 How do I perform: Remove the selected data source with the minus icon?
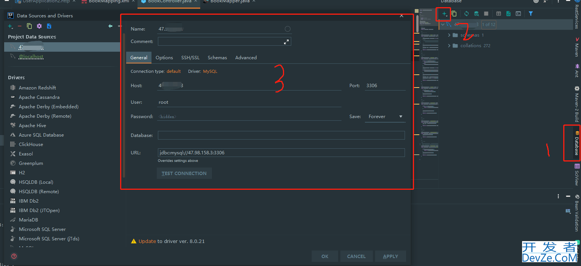pyautogui.click(x=20, y=26)
